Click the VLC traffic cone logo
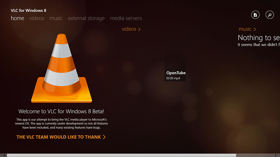 tap(62, 68)
